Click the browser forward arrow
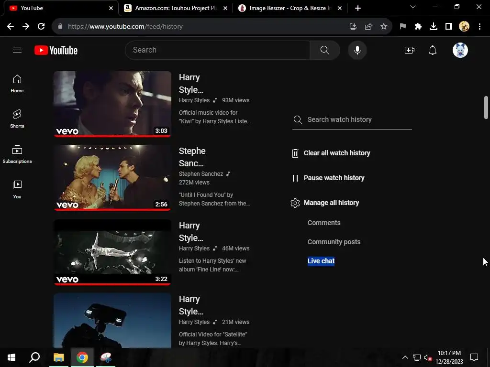This screenshot has width=490, height=367. point(26,27)
